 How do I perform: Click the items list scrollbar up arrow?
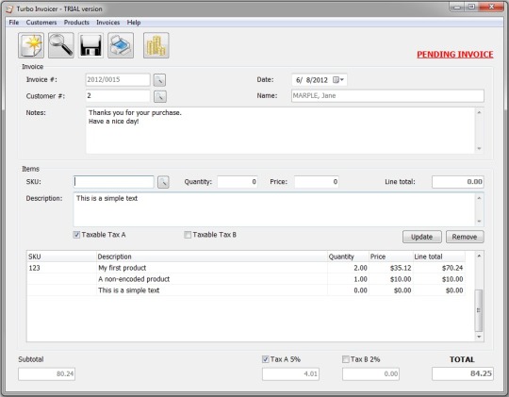coord(479,256)
